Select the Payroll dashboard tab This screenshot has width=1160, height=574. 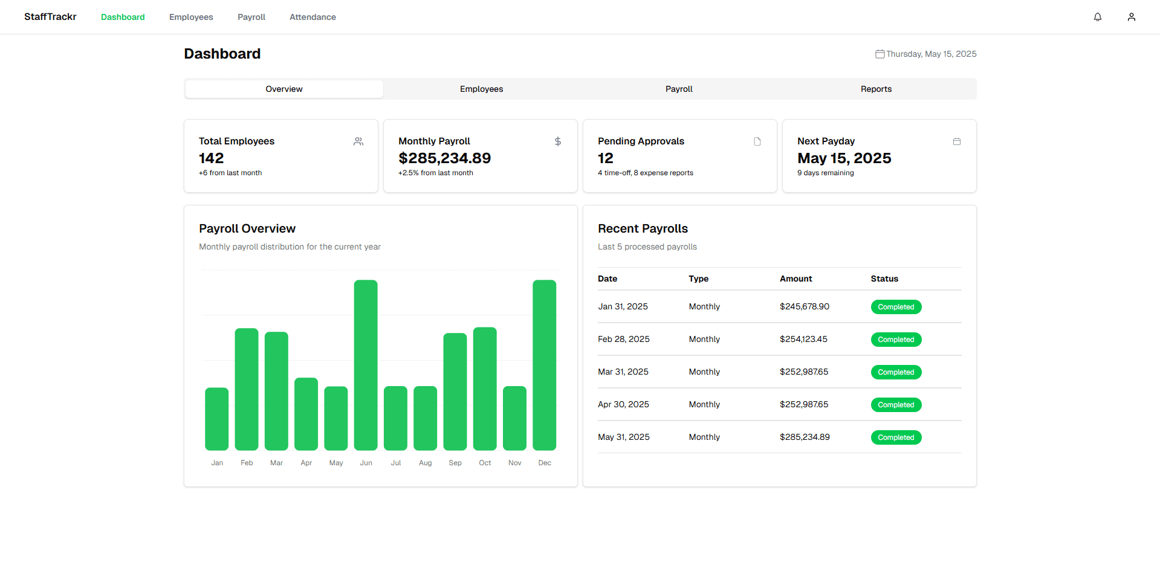coord(679,89)
